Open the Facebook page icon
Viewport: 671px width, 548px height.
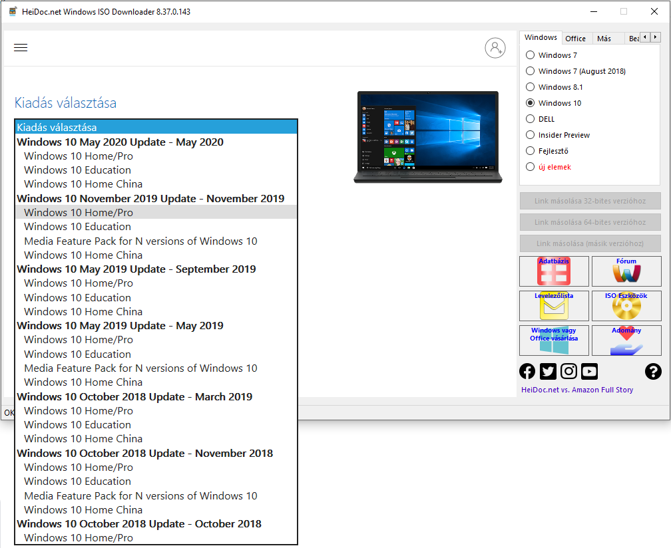pyautogui.click(x=527, y=372)
